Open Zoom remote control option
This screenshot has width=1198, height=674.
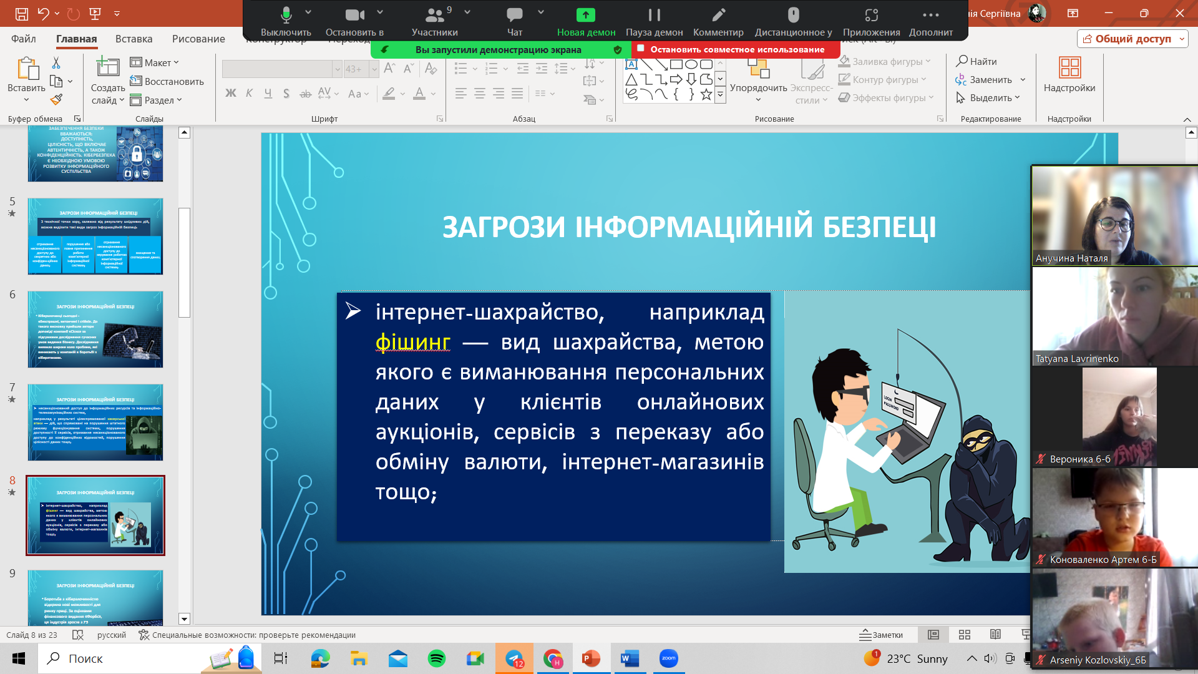[793, 21]
